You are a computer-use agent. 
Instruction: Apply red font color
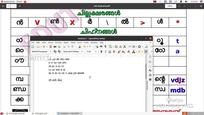(134, 52)
